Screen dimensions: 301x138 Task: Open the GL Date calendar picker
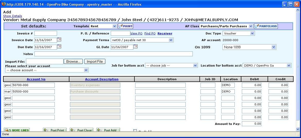[135, 47]
